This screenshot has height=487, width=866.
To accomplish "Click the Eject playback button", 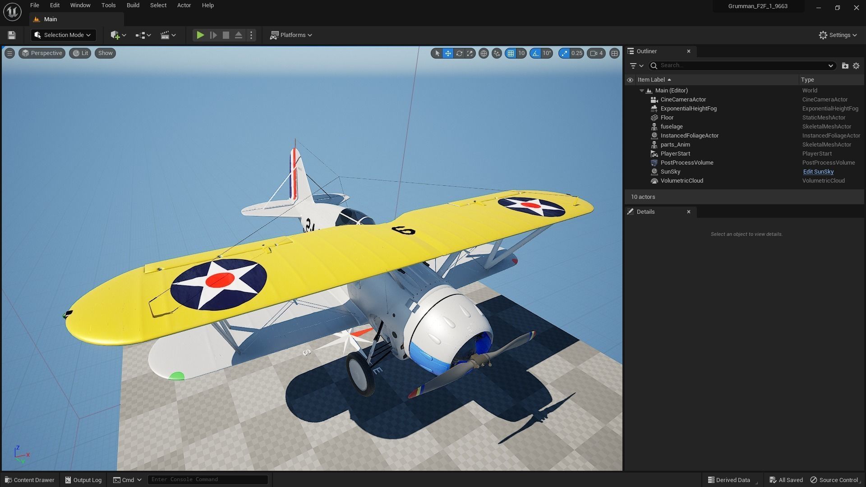I will pos(239,35).
